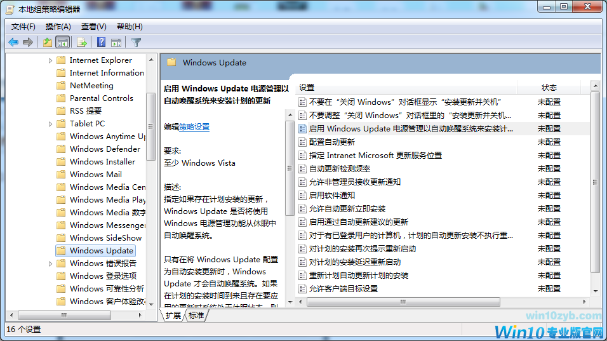Switch to the 标准 tab
This screenshot has height=341, width=607.
click(x=196, y=316)
